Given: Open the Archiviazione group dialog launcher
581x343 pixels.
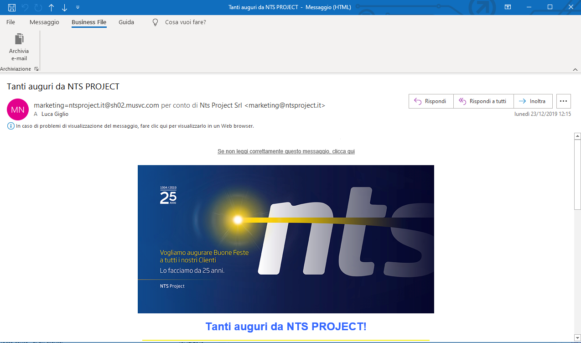Looking at the screenshot, I should (36, 69).
